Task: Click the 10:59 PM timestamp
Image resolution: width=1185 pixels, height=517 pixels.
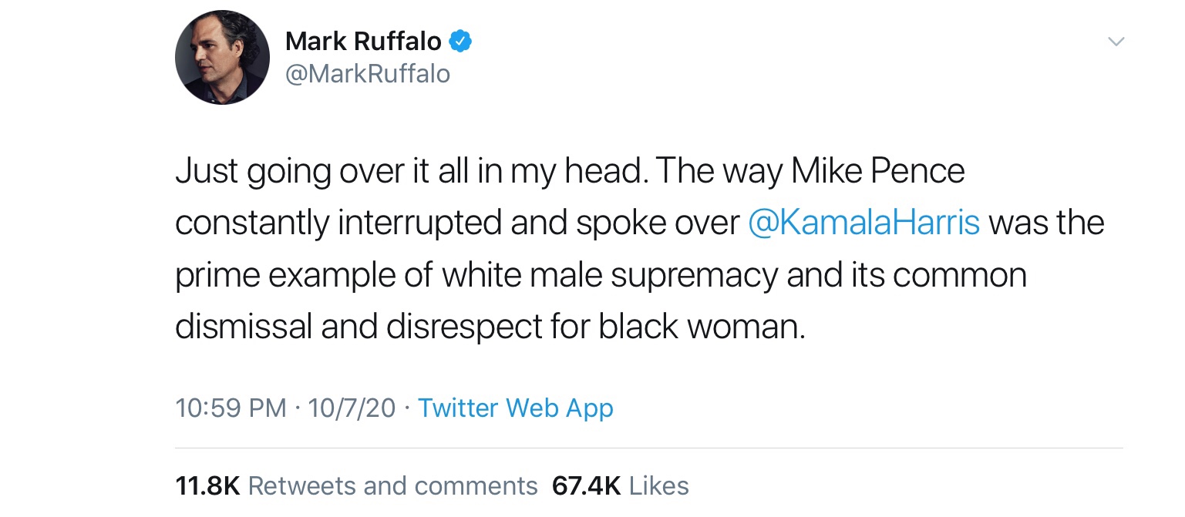Action: 231,408
